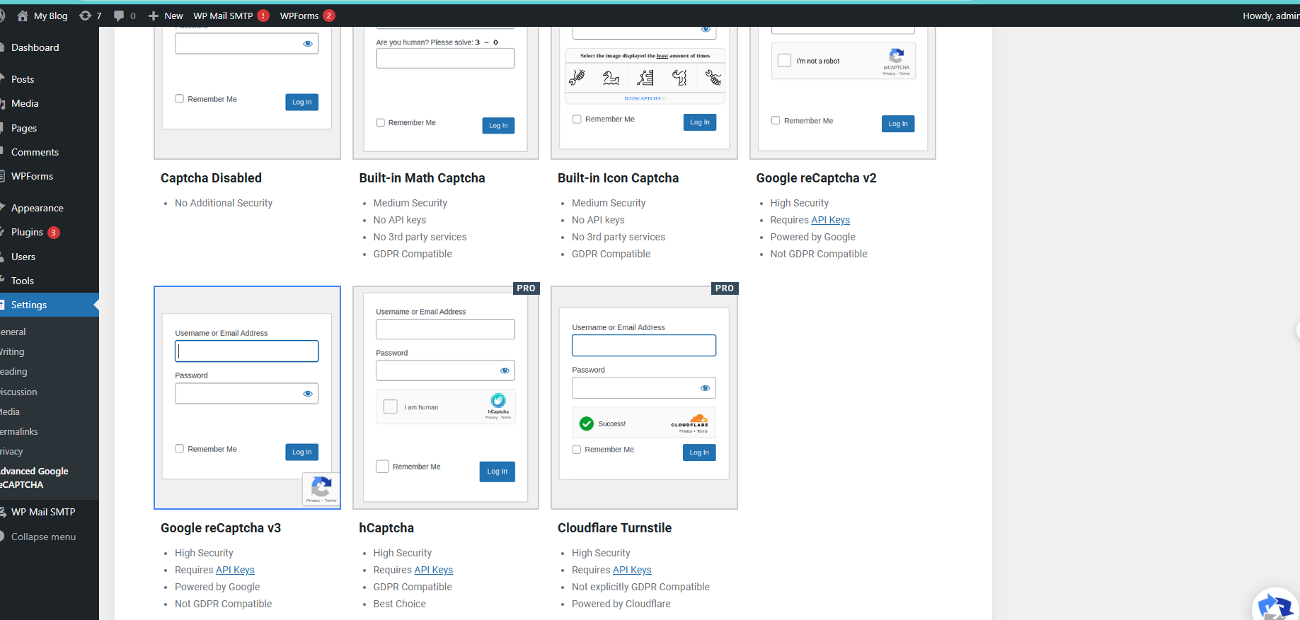Click the Cloudflare logo in Turnstile widget

click(690, 421)
